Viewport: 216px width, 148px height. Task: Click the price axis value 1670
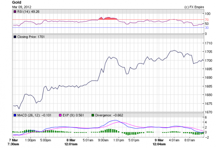coord(209,112)
